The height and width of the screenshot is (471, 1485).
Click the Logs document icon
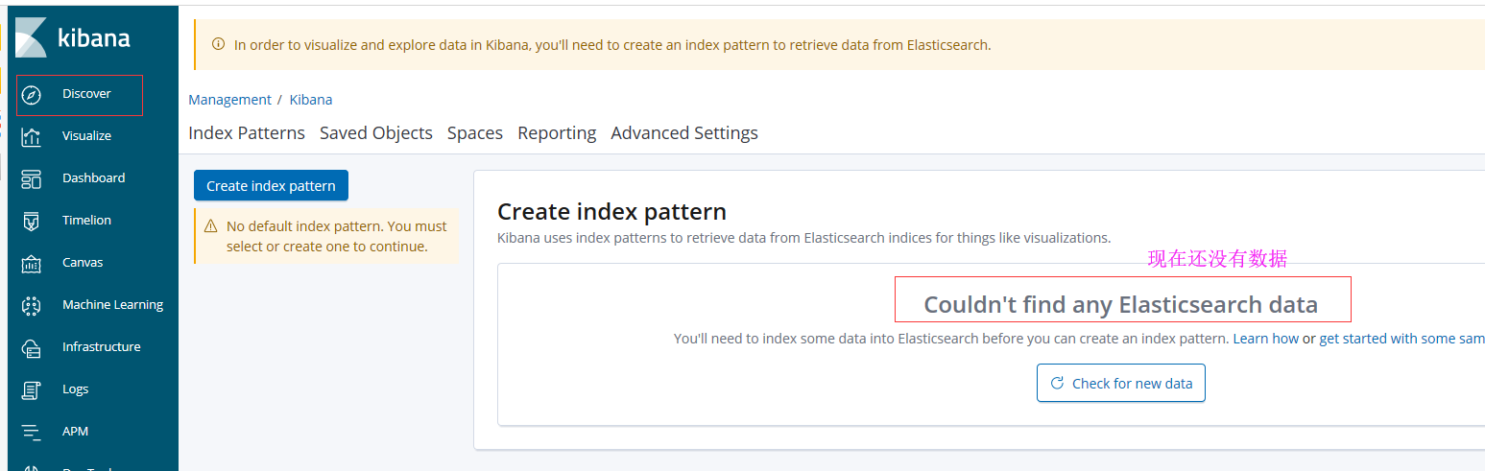click(x=31, y=389)
